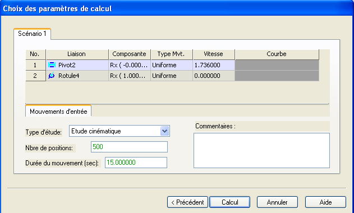Click inside the Commentaires text box

pos(261,150)
